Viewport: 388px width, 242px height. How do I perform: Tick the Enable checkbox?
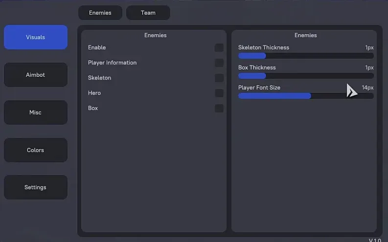pos(219,47)
